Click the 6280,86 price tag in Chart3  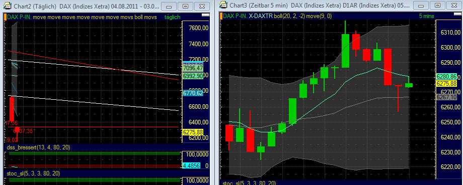pos(446,77)
